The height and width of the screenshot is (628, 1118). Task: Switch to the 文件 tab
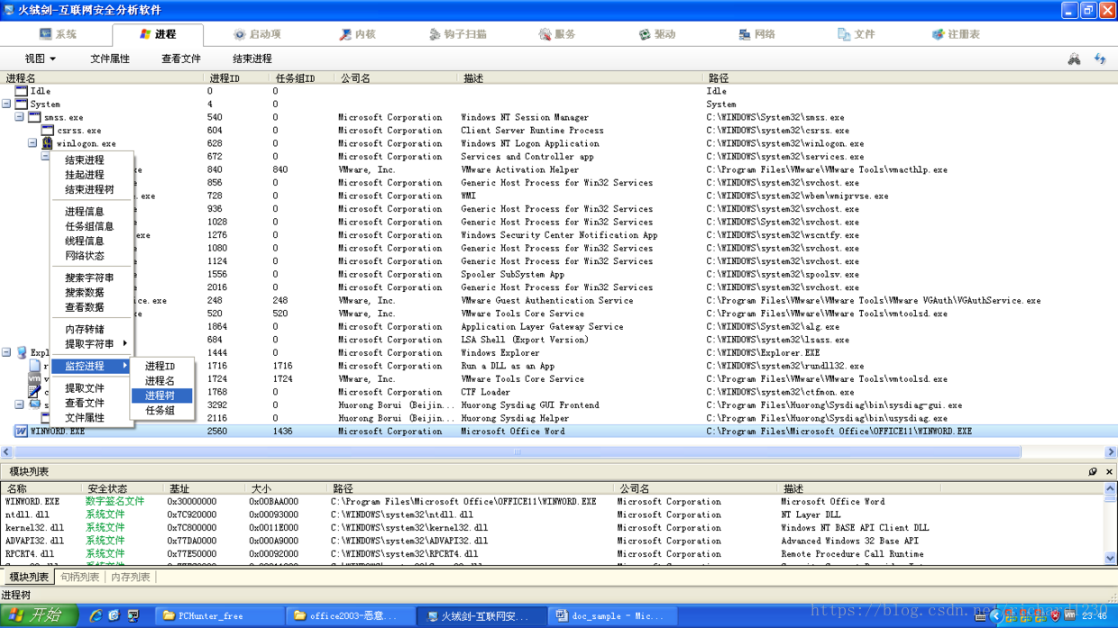[857, 34]
